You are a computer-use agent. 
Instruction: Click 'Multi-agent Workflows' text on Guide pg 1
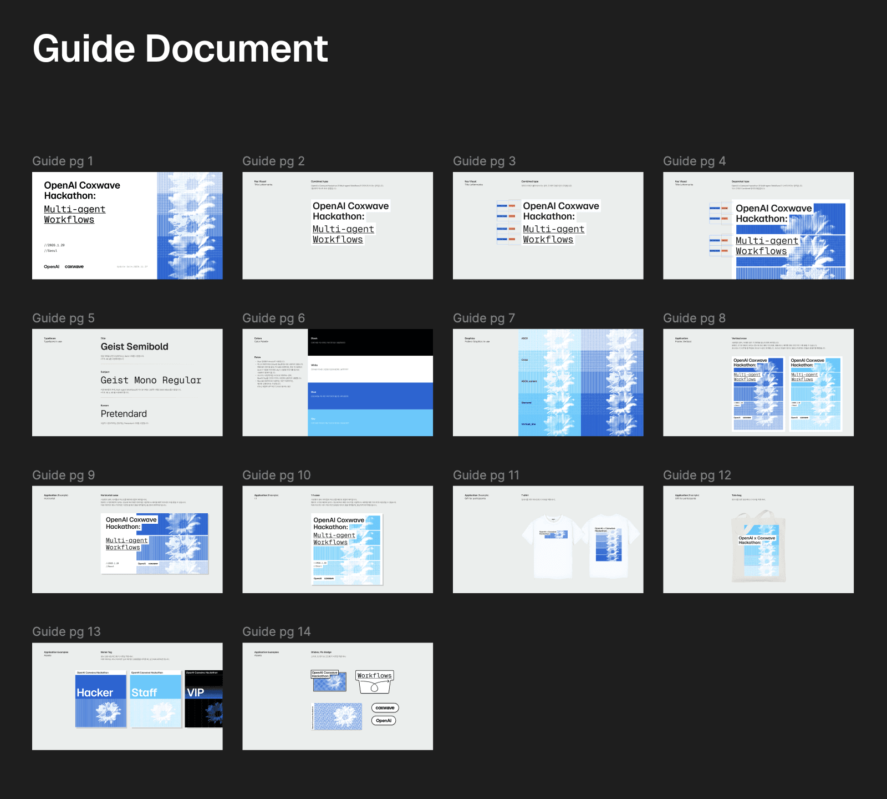click(74, 214)
